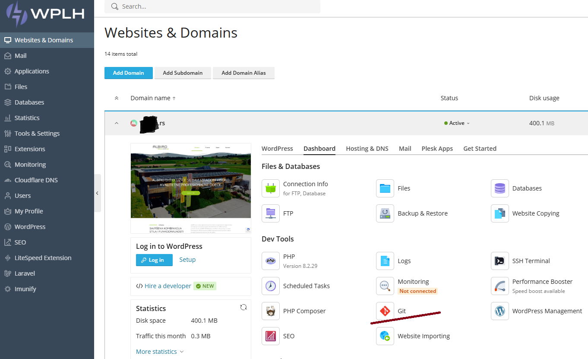The width and height of the screenshot is (588, 359).
Task: Click the Cloudflare DNS cloud icon
Action: coord(7,180)
